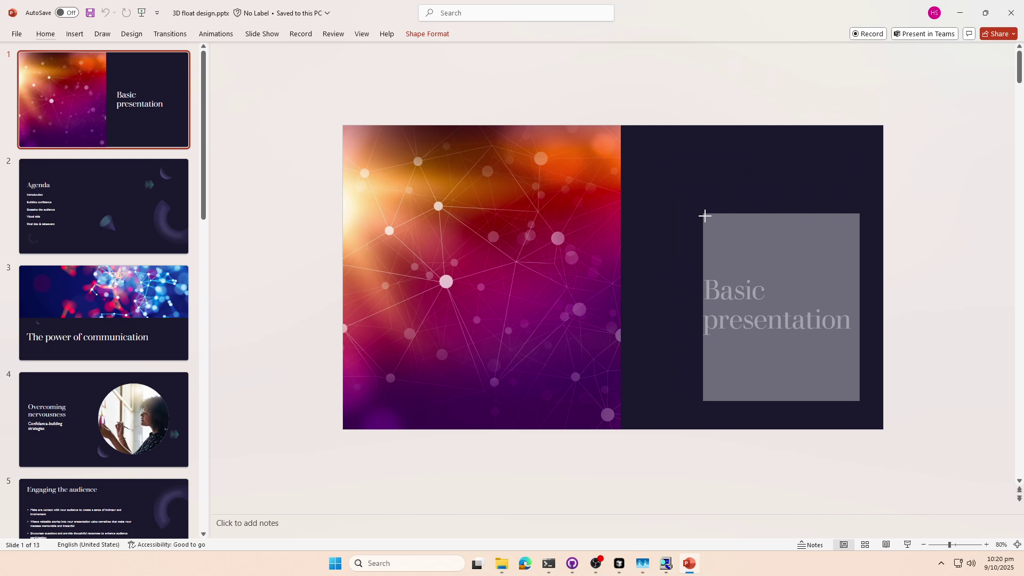Toggle AutoSave off switch to on
The height and width of the screenshot is (576, 1024).
(x=66, y=12)
